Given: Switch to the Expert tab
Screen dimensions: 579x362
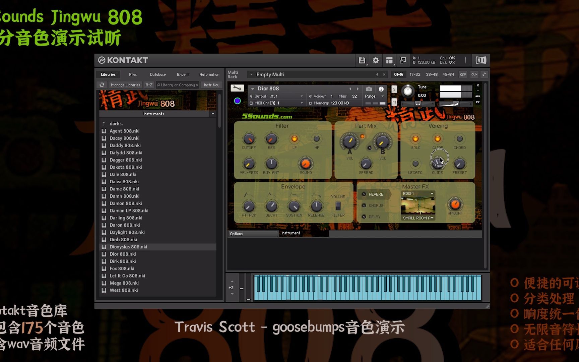Looking at the screenshot, I should tap(183, 74).
